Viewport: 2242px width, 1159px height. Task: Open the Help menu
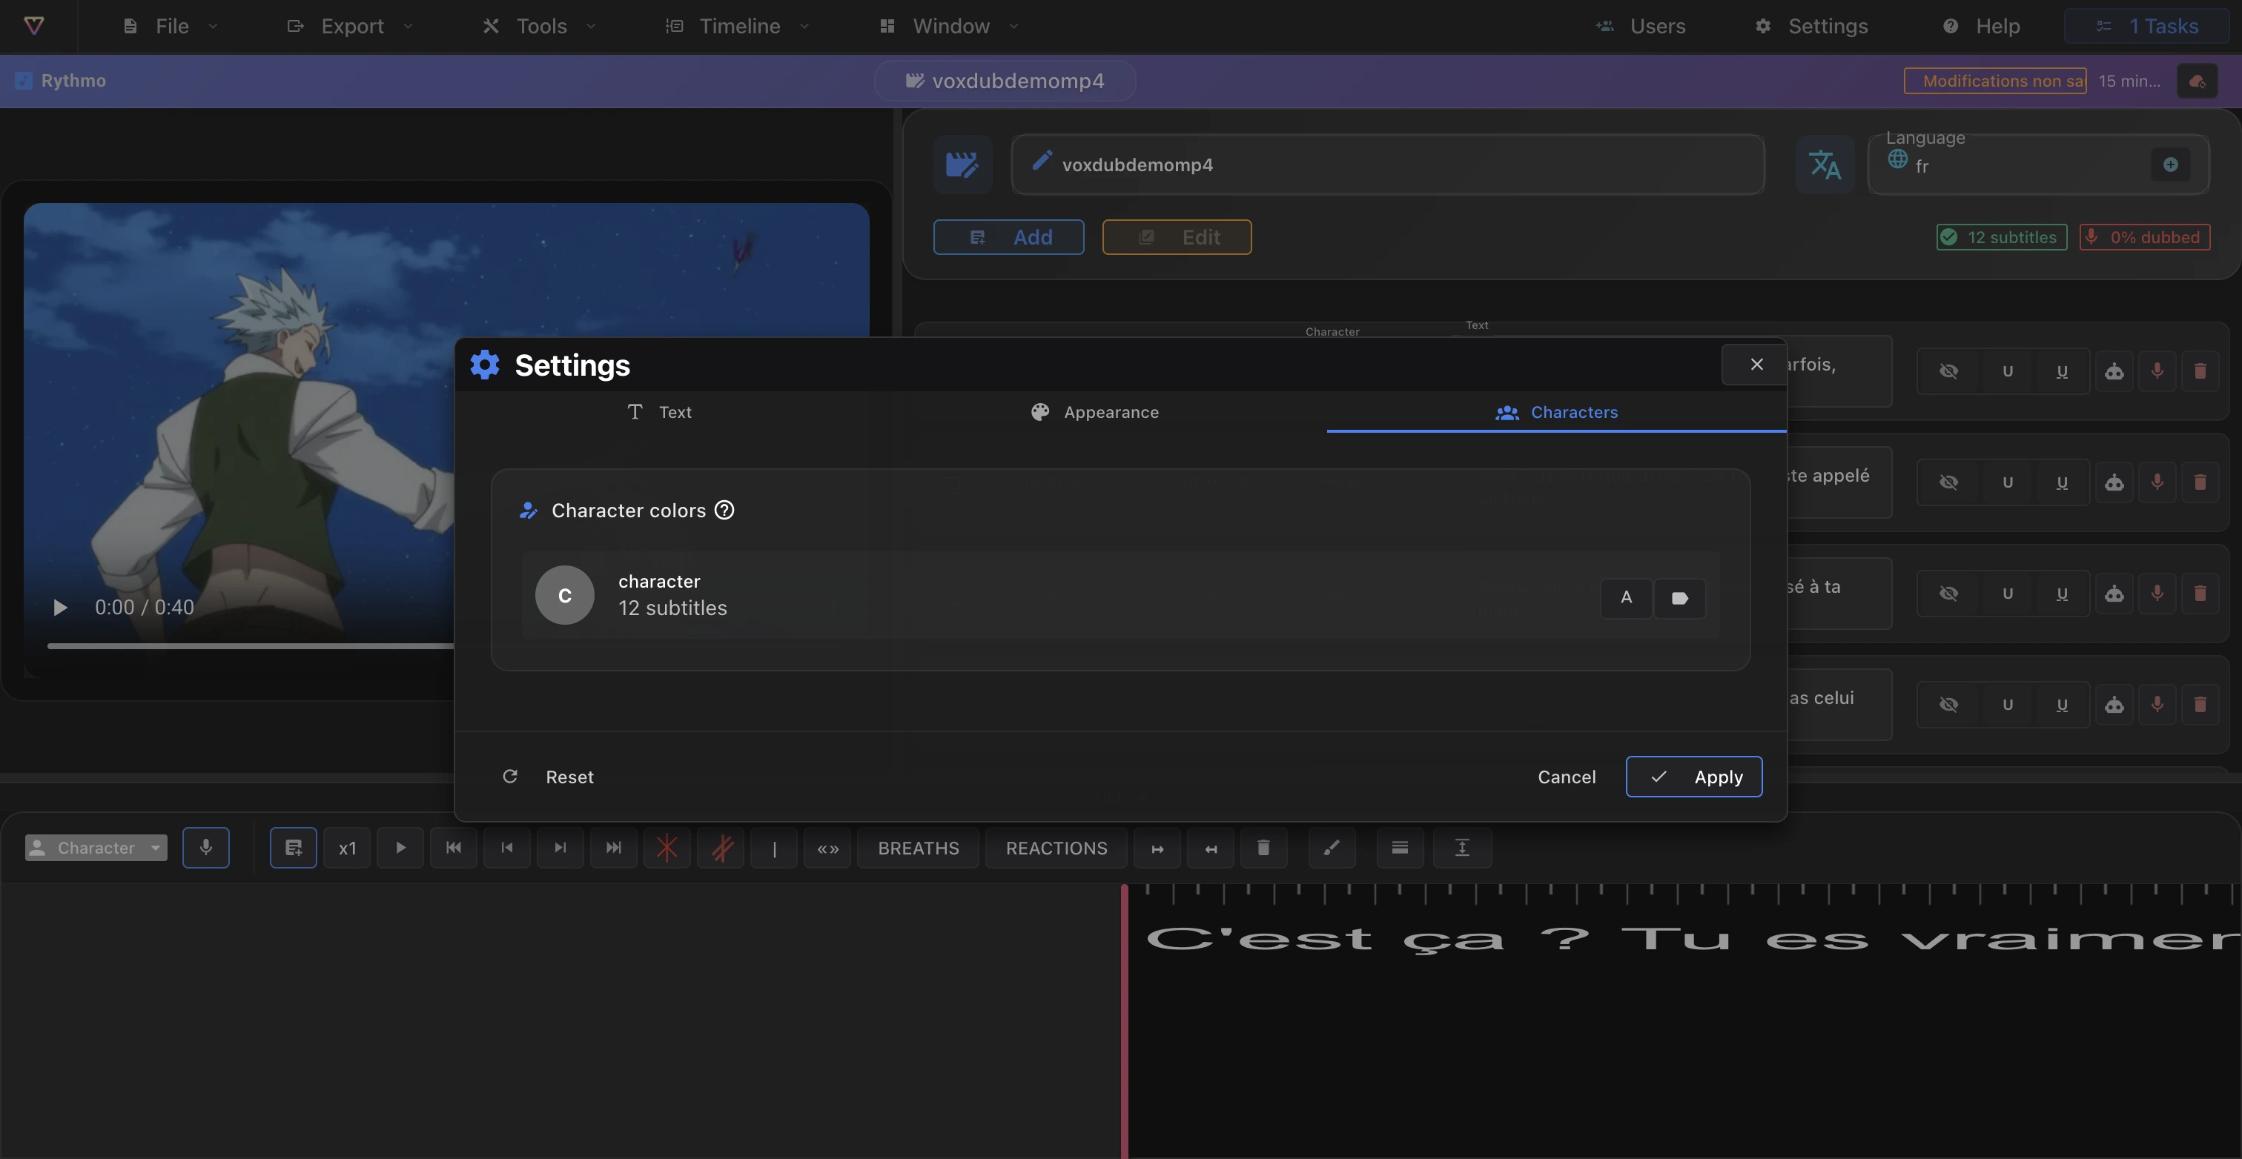click(1981, 26)
